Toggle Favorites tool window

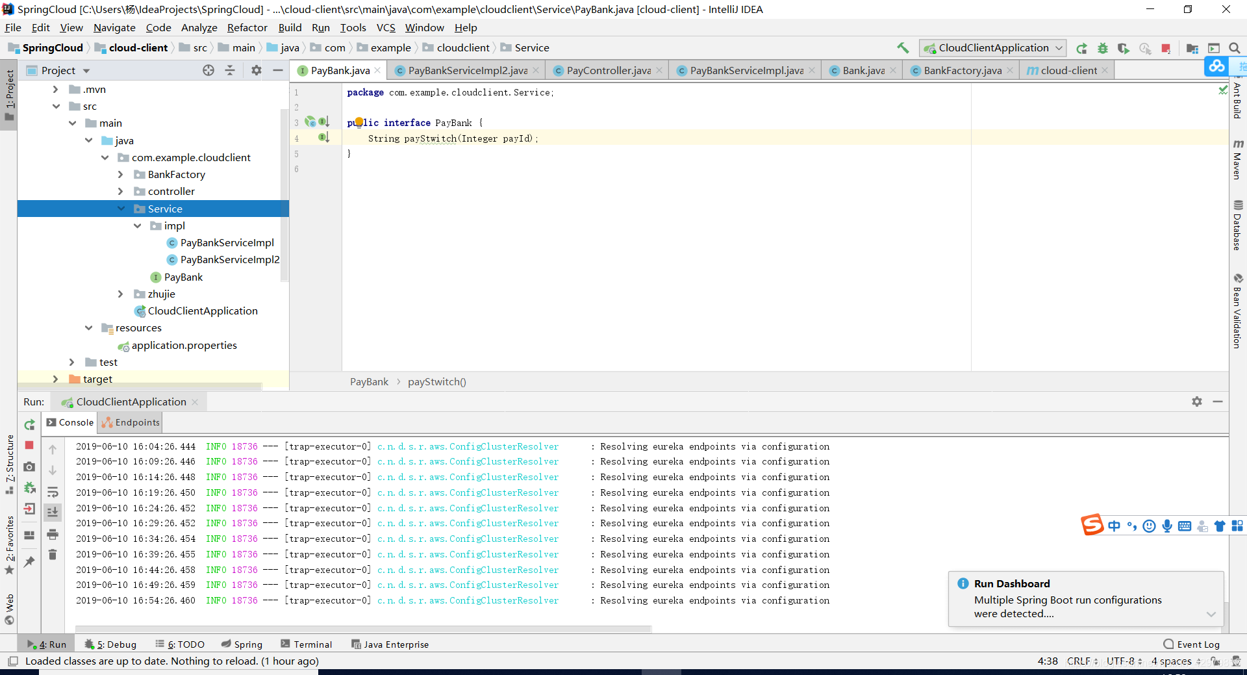pyautogui.click(x=9, y=544)
